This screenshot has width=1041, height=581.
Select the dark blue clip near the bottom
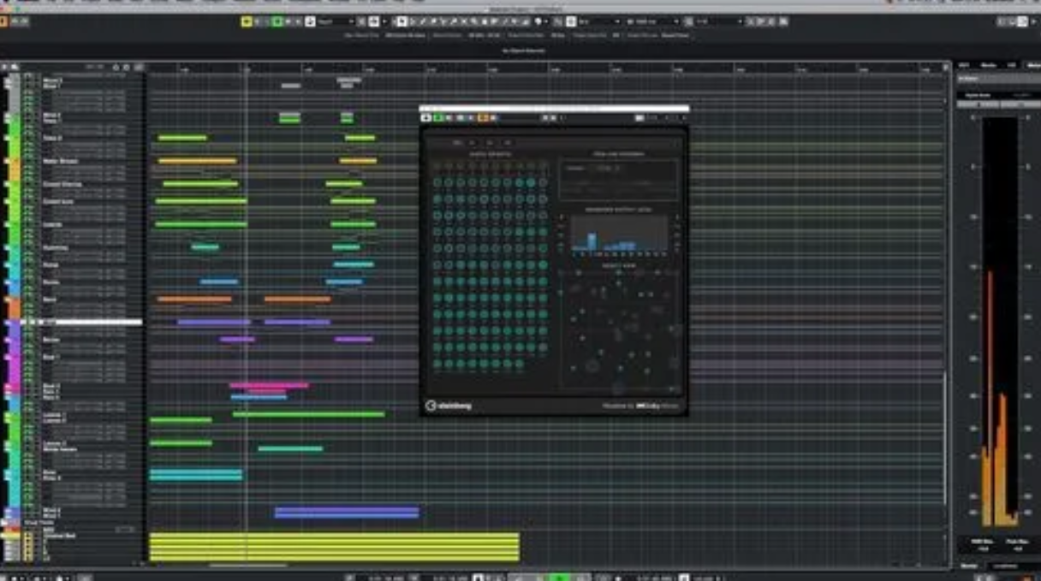pyautogui.click(x=346, y=513)
